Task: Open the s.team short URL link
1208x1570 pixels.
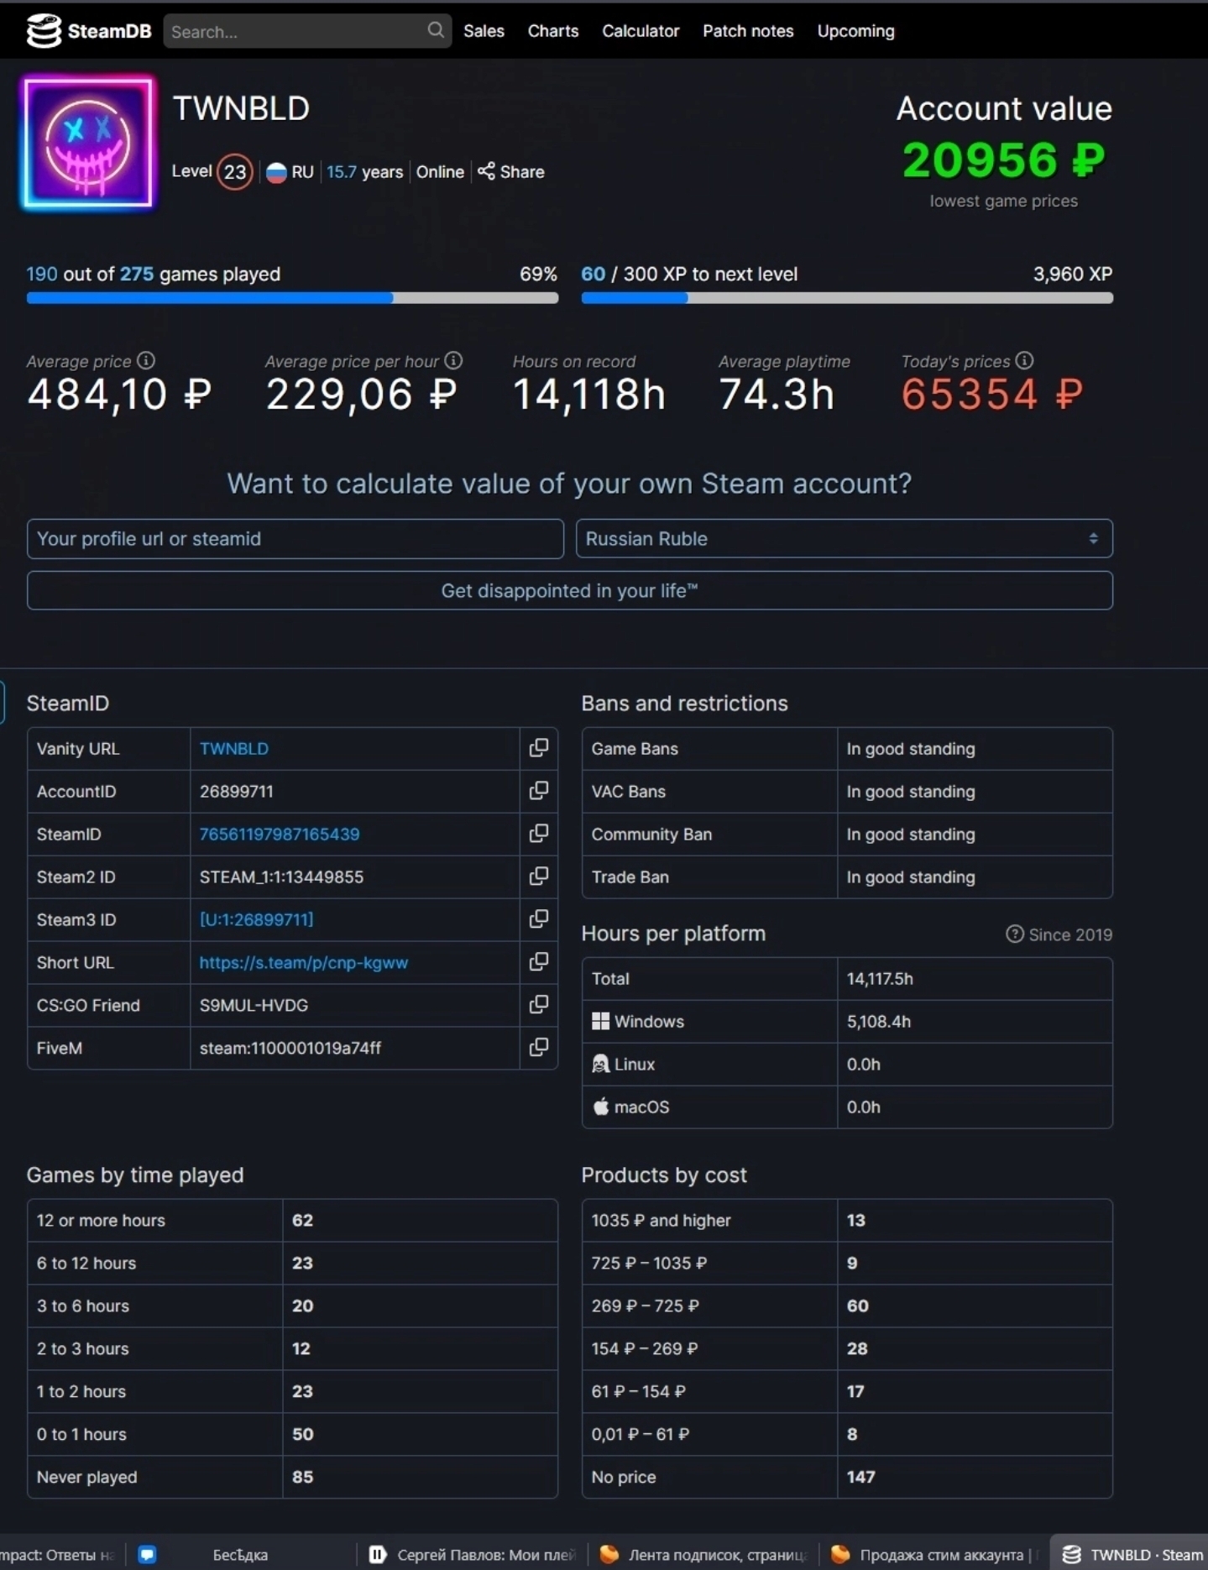Action: (303, 963)
